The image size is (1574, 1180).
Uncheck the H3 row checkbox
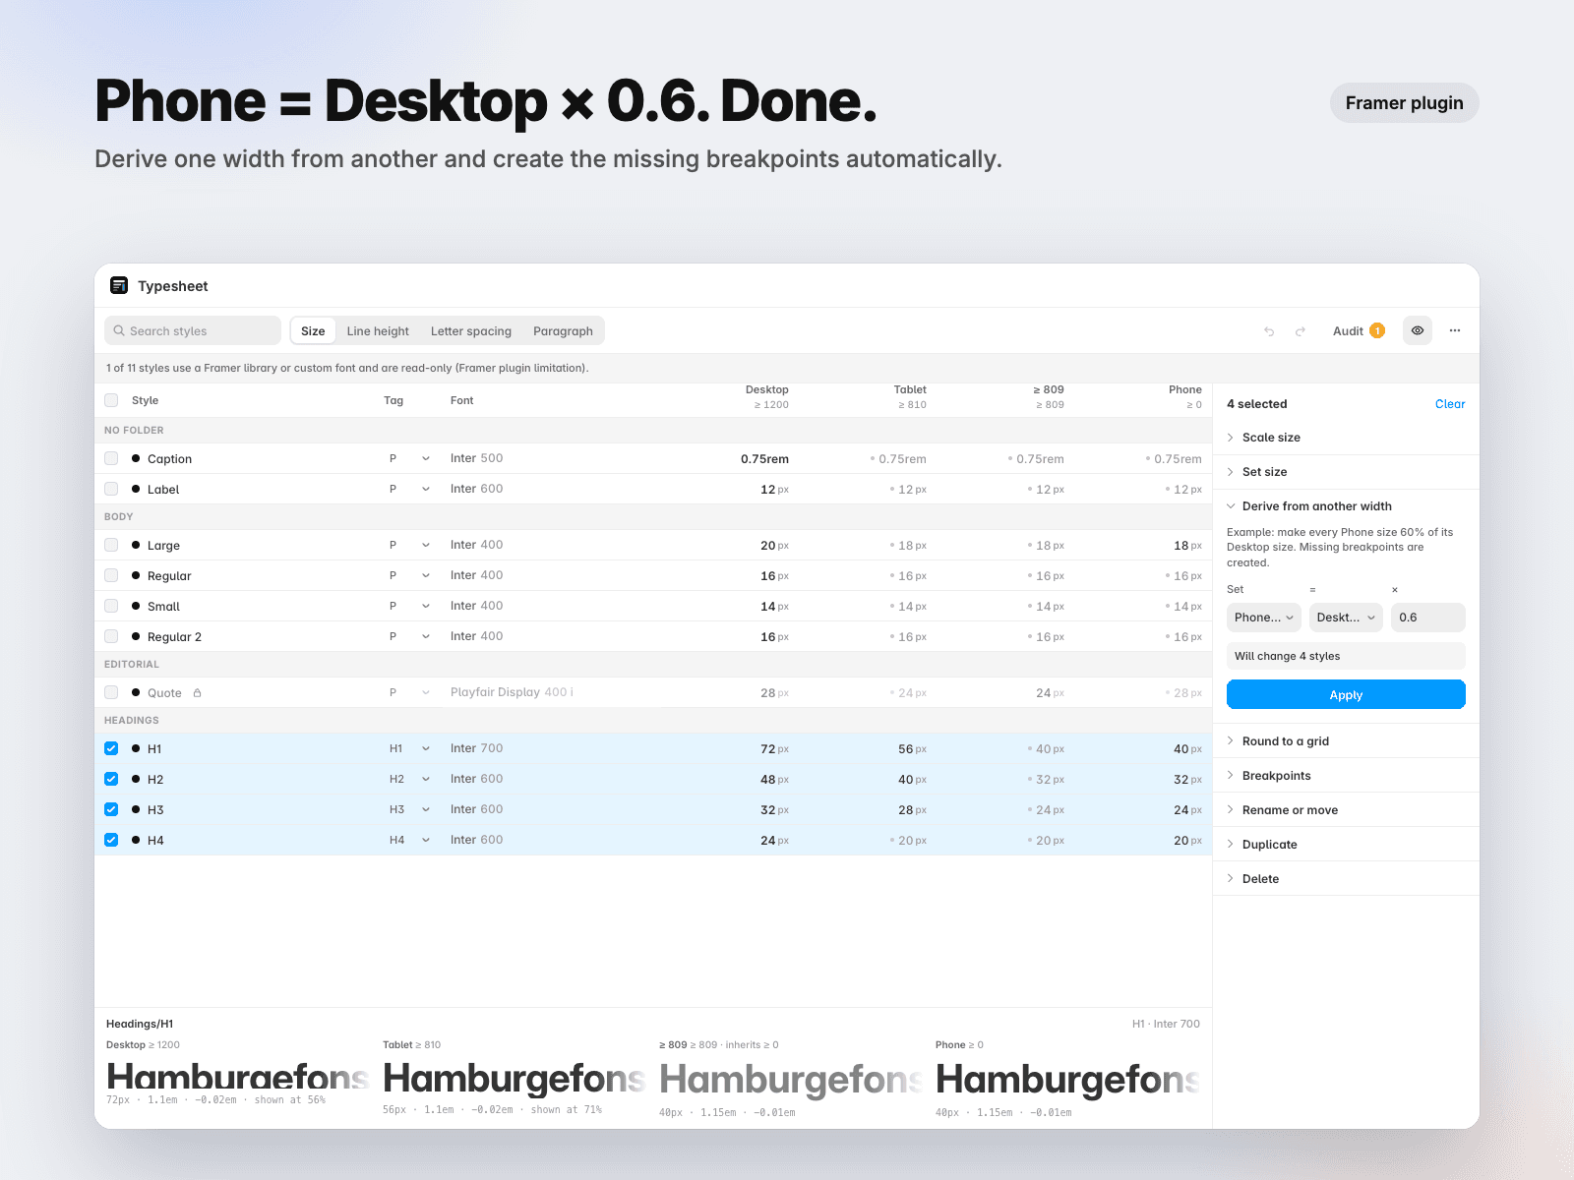(111, 809)
